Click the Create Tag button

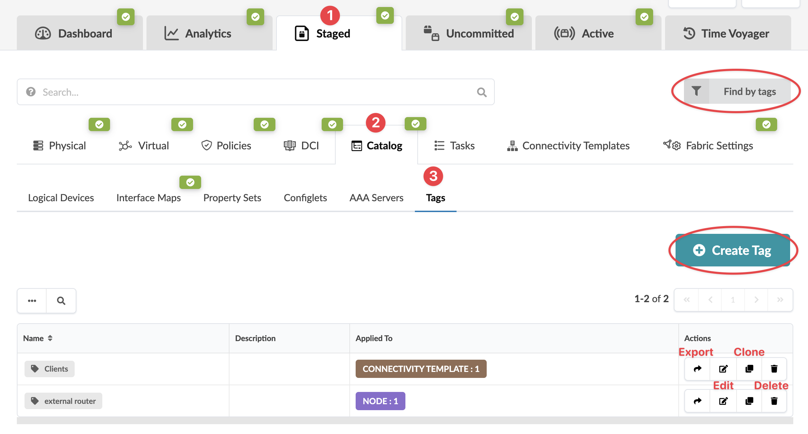pyautogui.click(x=732, y=250)
